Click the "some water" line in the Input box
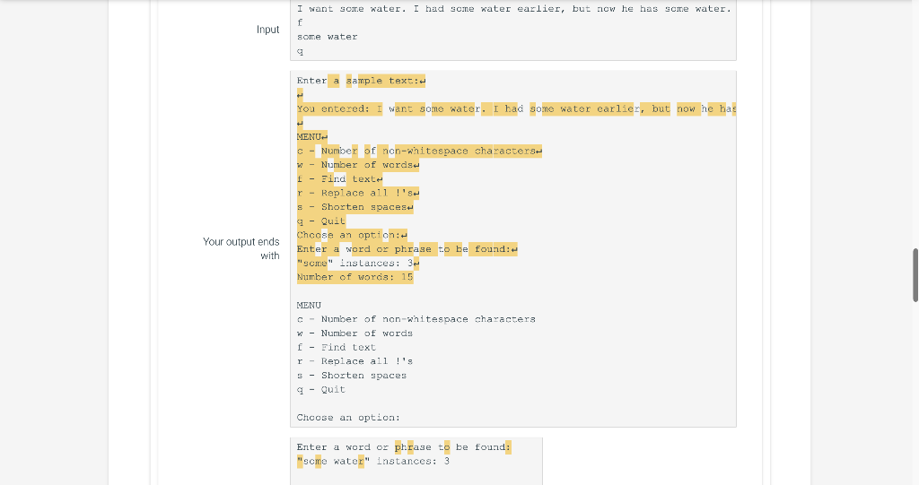This screenshot has height=485, width=919. coord(327,37)
